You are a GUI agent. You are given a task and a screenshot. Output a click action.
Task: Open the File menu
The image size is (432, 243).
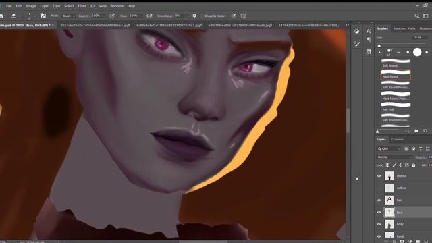[9, 6]
